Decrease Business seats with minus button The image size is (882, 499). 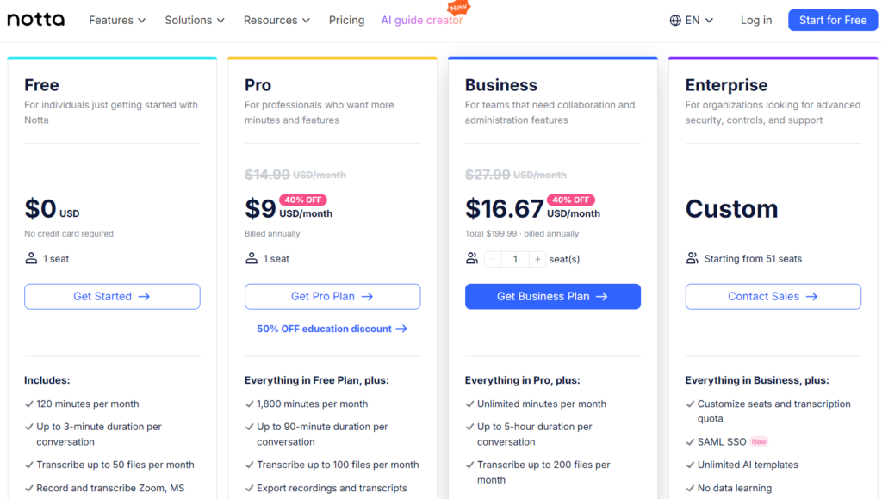tap(493, 259)
